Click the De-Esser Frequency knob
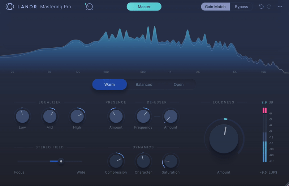 coord(143,117)
